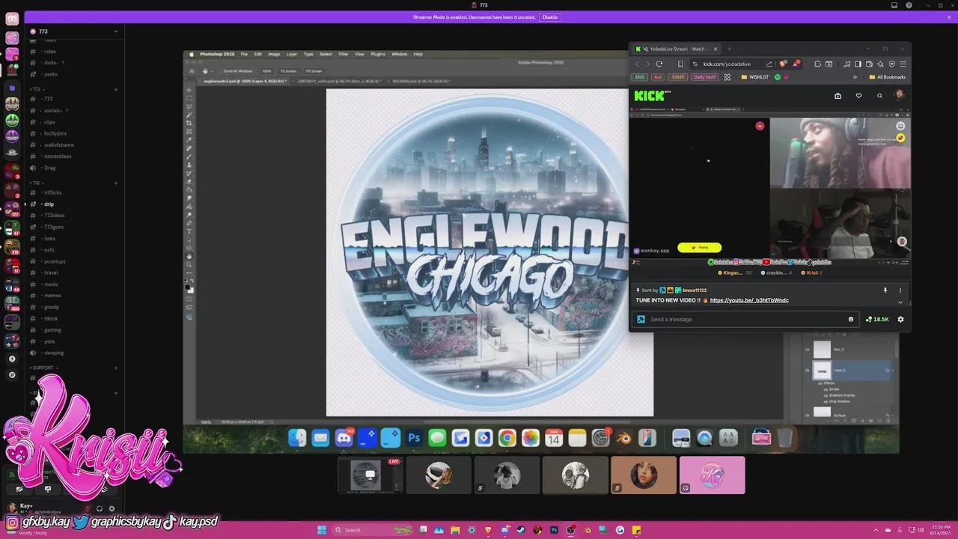Click the browser extensions puzzle icon
Image resolution: width=958 pixels, height=539 pixels.
point(817,64)
